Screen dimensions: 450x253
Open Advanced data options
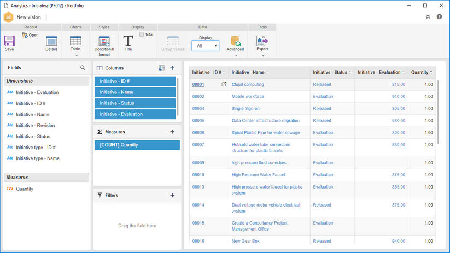[x=235, y=41]
